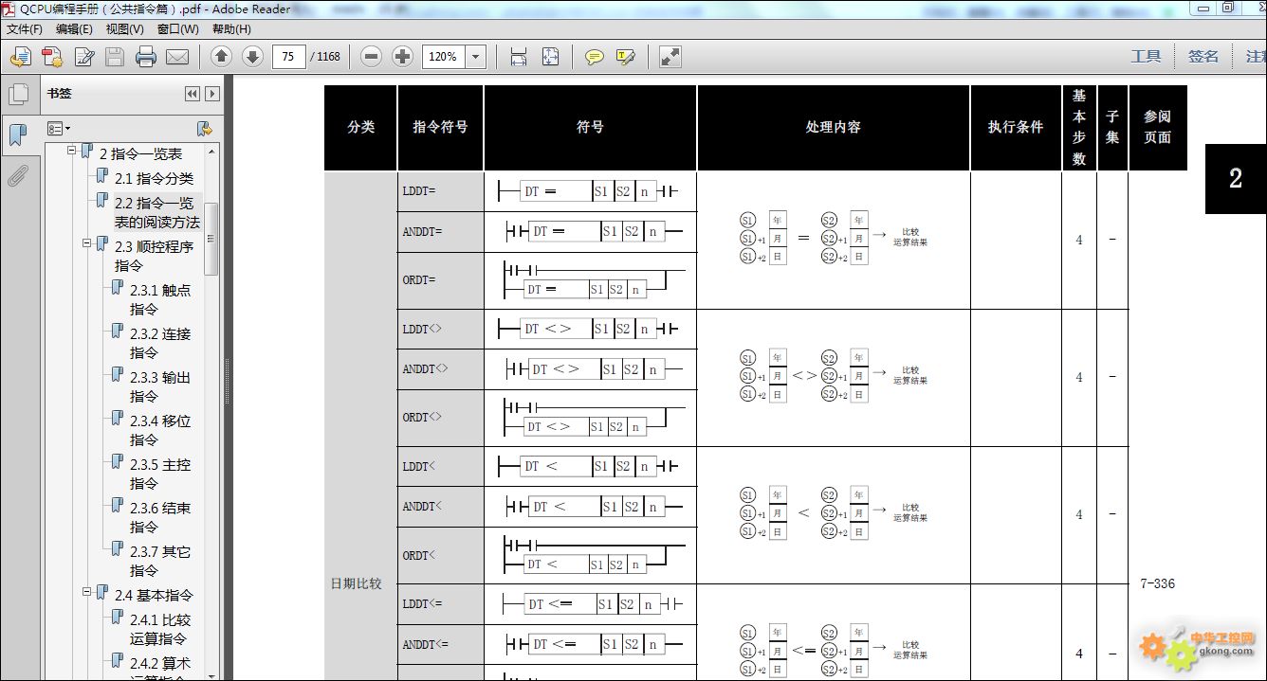
Task: Select bookmark '2.4 基本指令'
Action: pyautogui.click(x=154, y=595)
